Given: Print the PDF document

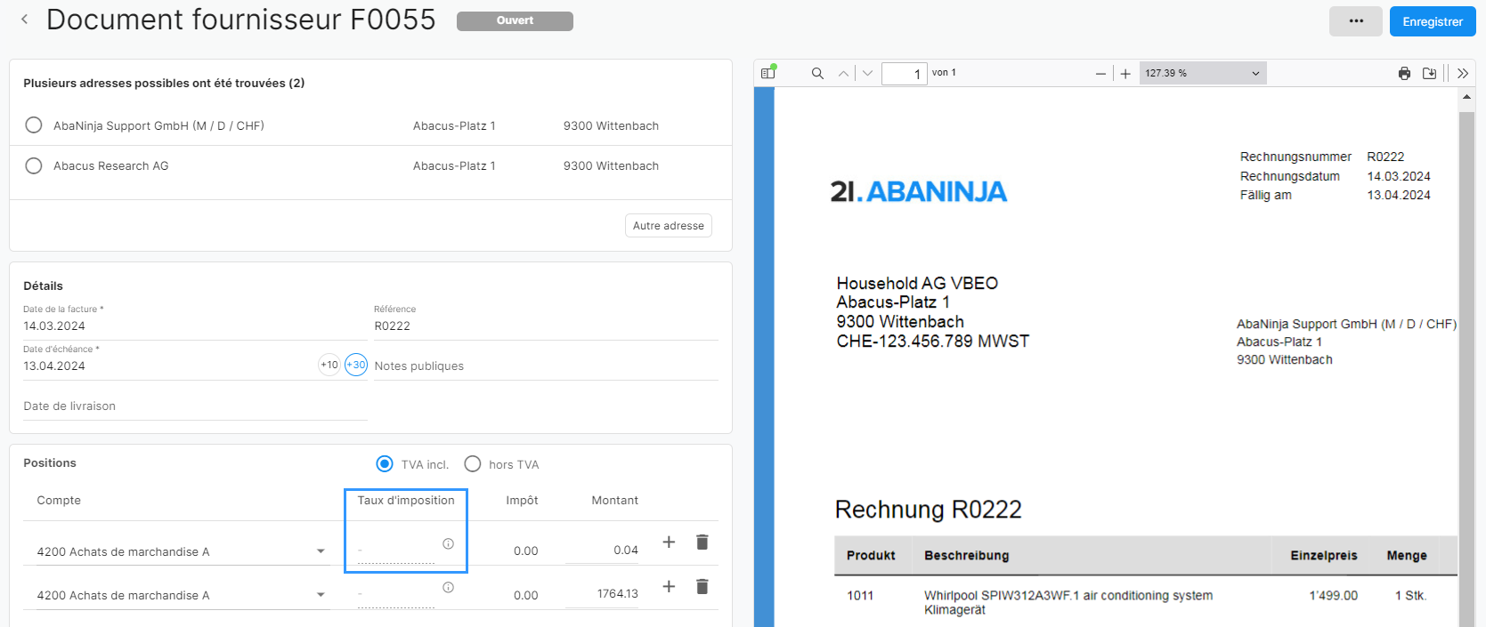Looking at the screenshot, I should (1404, 74).
